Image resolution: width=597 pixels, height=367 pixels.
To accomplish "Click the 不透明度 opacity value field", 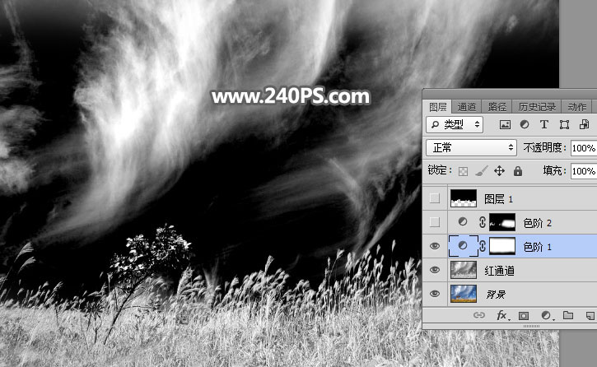I will (x=583, y=148).
